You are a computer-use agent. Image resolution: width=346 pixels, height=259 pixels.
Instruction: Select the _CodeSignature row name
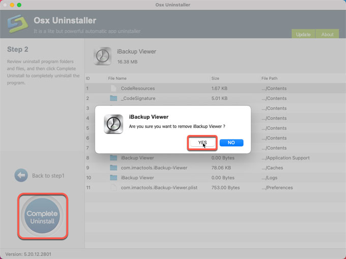(x=138, y=98)
